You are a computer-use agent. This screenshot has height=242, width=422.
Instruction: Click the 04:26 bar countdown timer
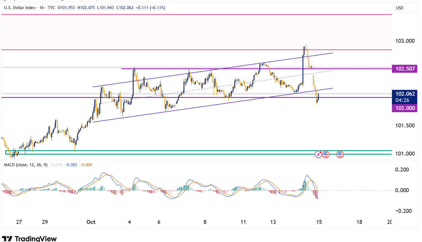point(402,100)
